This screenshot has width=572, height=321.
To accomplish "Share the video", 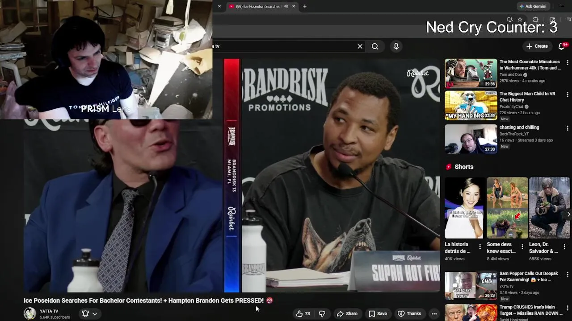I will pyautogui.click(x=347, y=314).
